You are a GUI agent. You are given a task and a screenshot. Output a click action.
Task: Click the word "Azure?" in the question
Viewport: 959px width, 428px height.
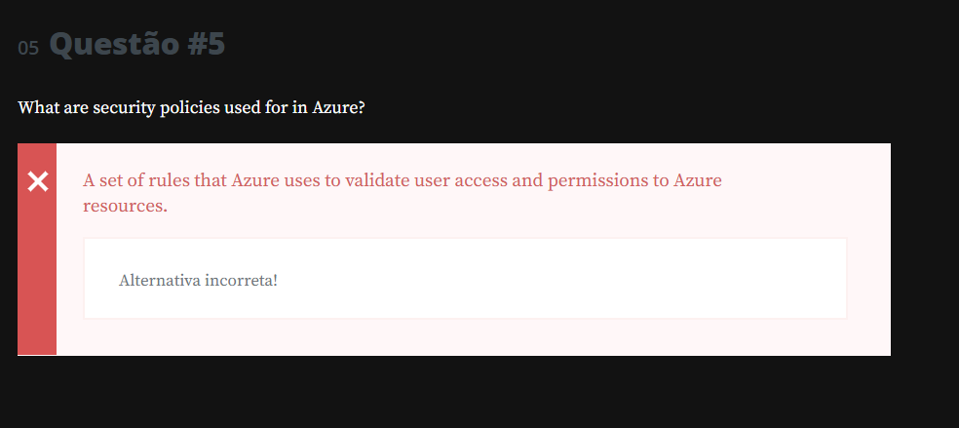click(338, 107)
